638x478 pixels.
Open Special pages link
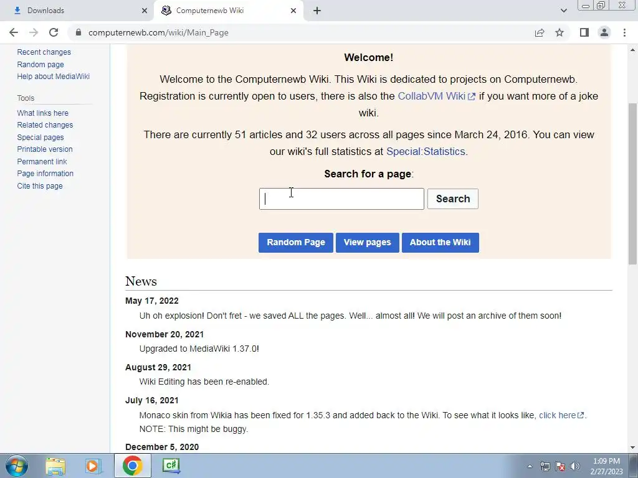(40, 138)
